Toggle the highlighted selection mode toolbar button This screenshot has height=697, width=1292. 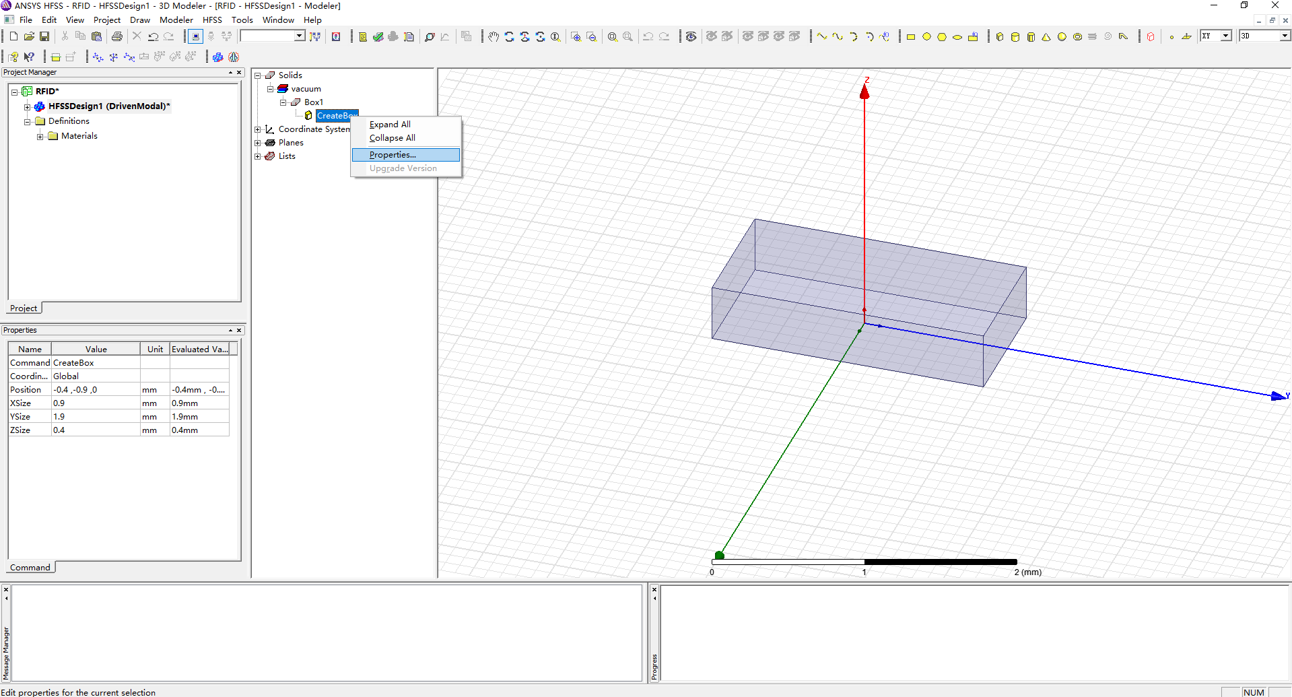click(x=195, y=36)
